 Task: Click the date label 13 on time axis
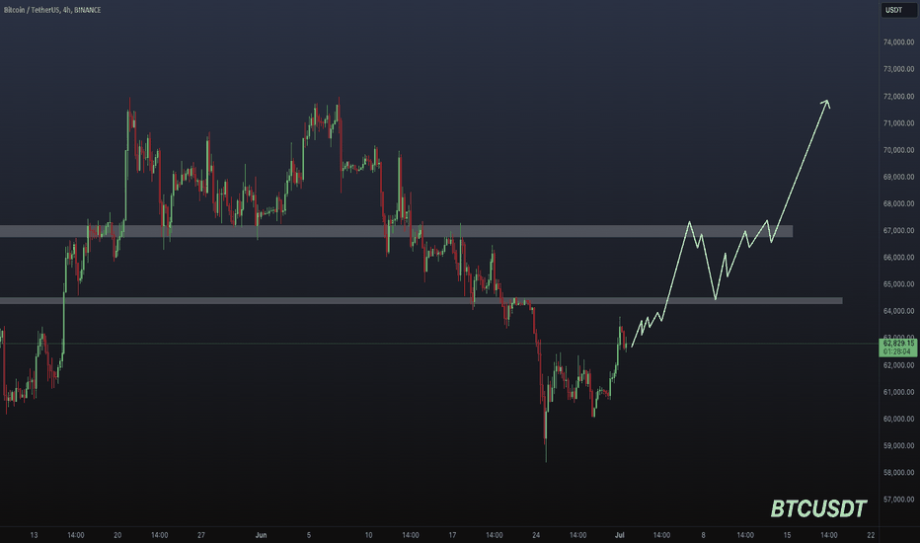pyautogui.click(x=34, y=535)
